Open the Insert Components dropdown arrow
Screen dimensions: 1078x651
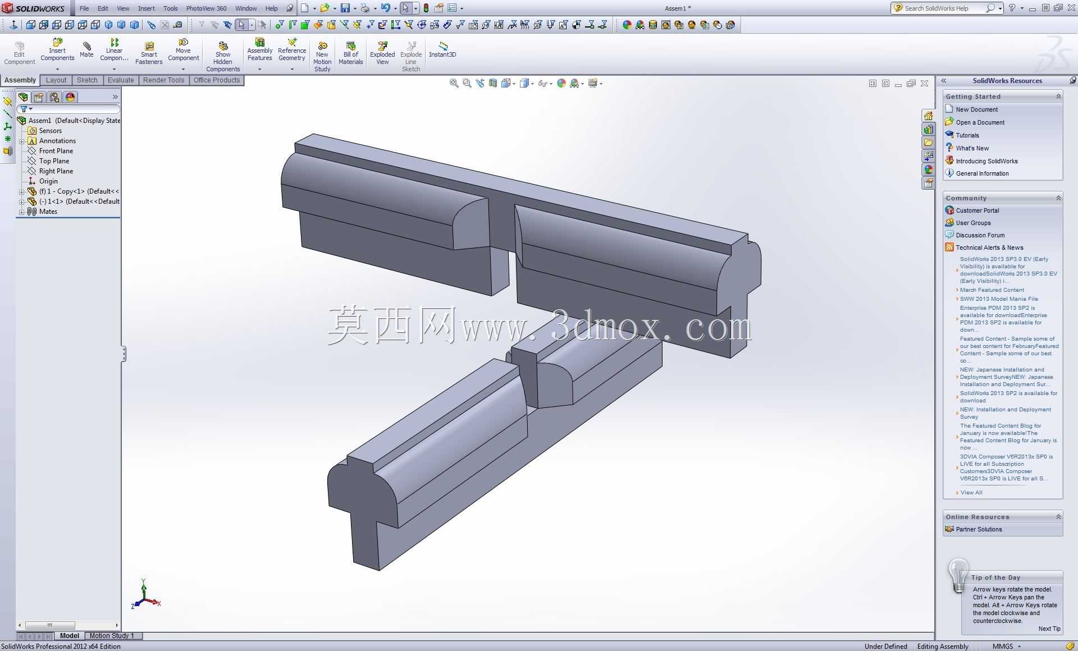click(57, 70)
